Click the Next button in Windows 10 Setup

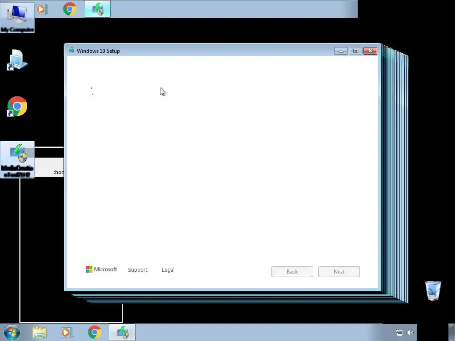339,272
